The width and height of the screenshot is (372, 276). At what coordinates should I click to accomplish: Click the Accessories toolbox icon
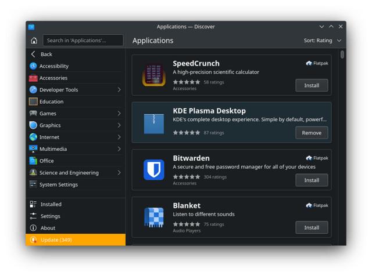tap(33, 78)
